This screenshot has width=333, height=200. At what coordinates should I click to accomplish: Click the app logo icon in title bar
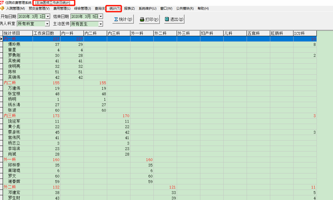(x=2, y=2)
